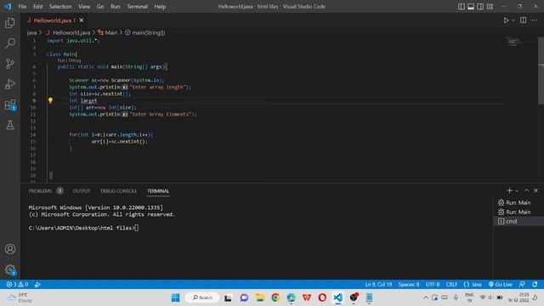Click the errors and warnings status item
Viewport: 544px width, 306px height.
(x=17, y=285)
